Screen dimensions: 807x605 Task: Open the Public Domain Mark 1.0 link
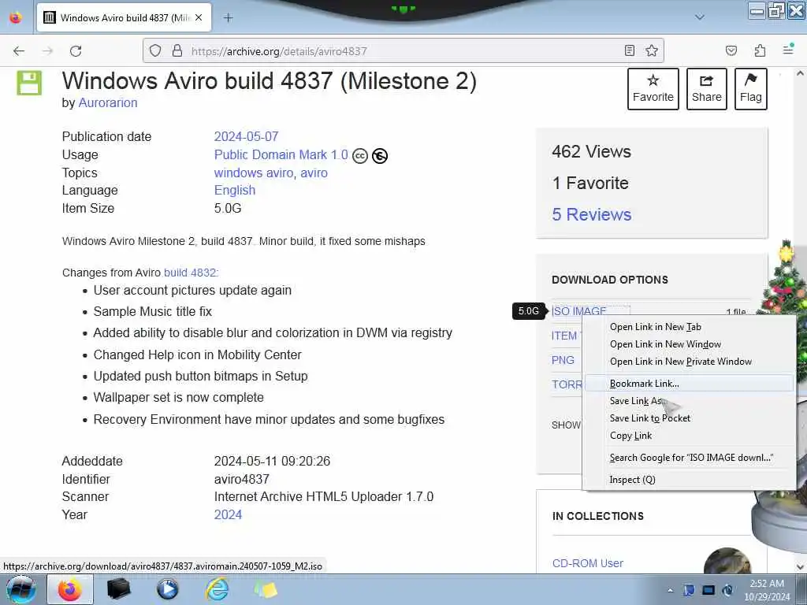(281, 155)
